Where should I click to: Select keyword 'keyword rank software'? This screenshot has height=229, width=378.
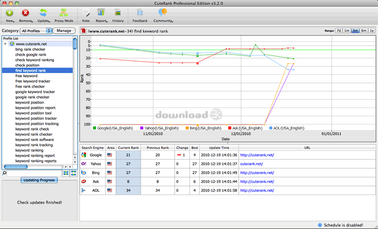[x=35, y=139]
